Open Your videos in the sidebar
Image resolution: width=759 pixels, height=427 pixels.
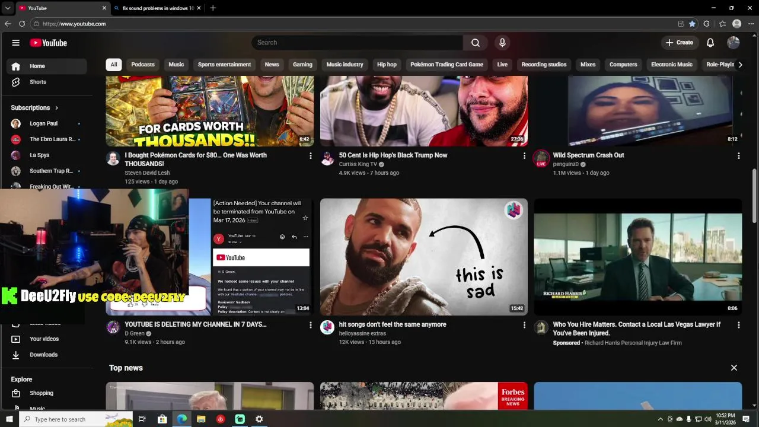45,339
